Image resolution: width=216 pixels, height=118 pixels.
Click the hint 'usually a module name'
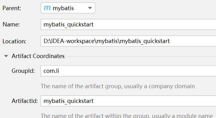click(x=182, y=116)
